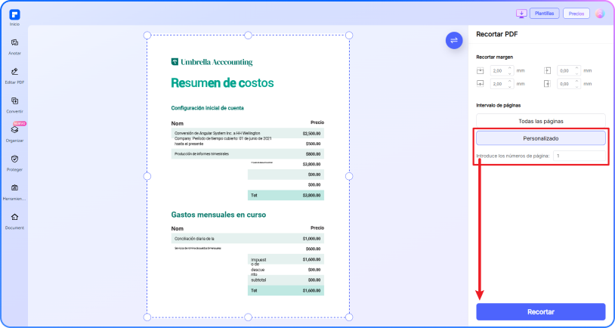
Task: Open the Editar PDF tool
Action: (14, 76)
